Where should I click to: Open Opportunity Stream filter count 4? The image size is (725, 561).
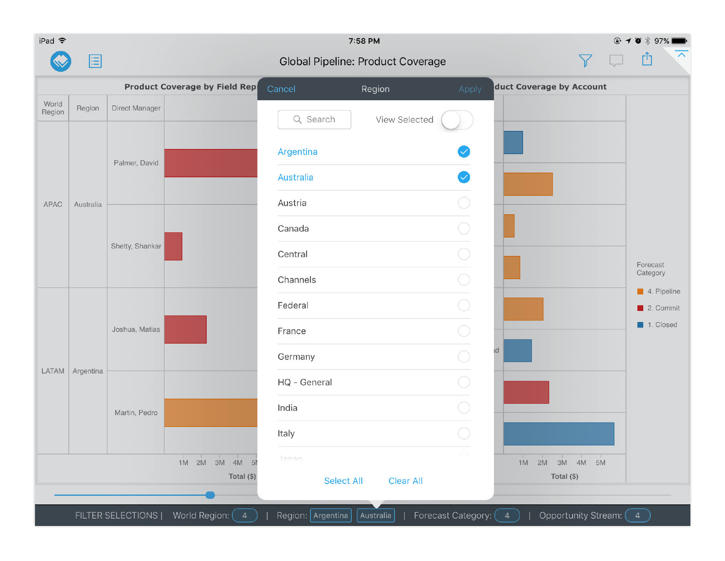[637, 515]
